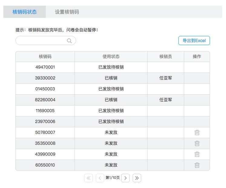Screen dimensions: 226x188
Task: Select the 核销码状态 tab
Action: pyautogui.click(x=25, y=12)
